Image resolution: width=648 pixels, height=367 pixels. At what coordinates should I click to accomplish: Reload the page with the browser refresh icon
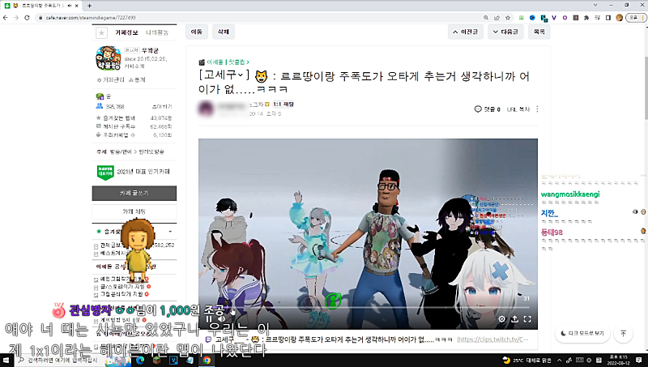[x=27, y=18]
